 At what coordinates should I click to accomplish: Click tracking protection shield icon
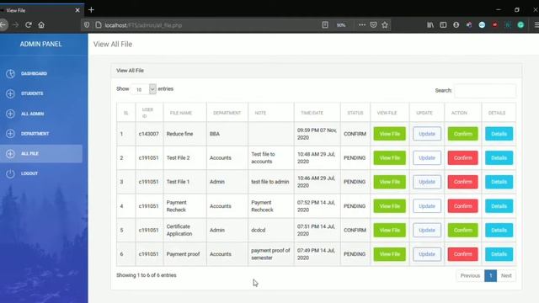point(87,24)
